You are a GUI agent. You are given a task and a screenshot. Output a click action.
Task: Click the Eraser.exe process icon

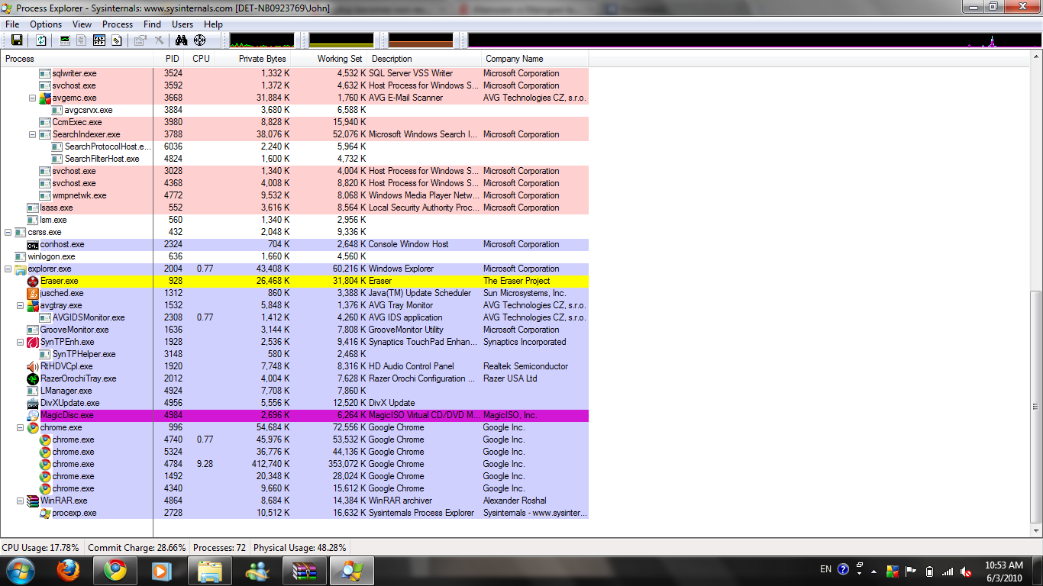coord(33,281)
